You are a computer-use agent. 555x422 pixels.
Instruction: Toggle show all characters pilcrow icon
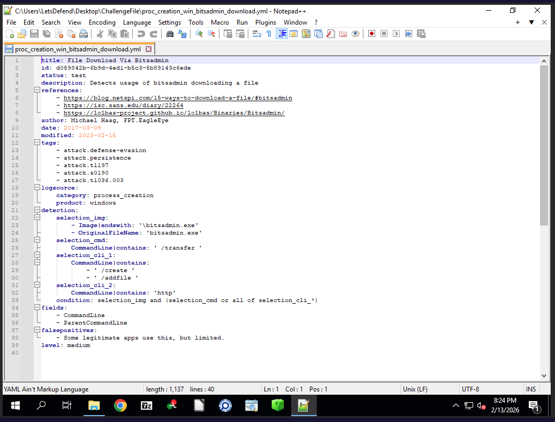point(269,34)
